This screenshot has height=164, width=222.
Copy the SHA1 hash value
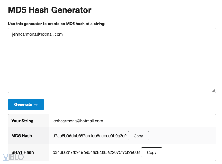[x=151, y=152]
